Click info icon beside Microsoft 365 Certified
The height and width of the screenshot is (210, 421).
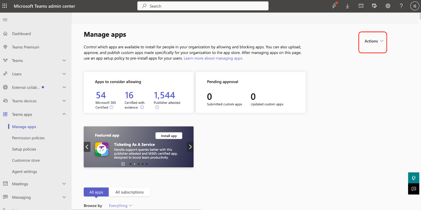[x=112, y=107]
